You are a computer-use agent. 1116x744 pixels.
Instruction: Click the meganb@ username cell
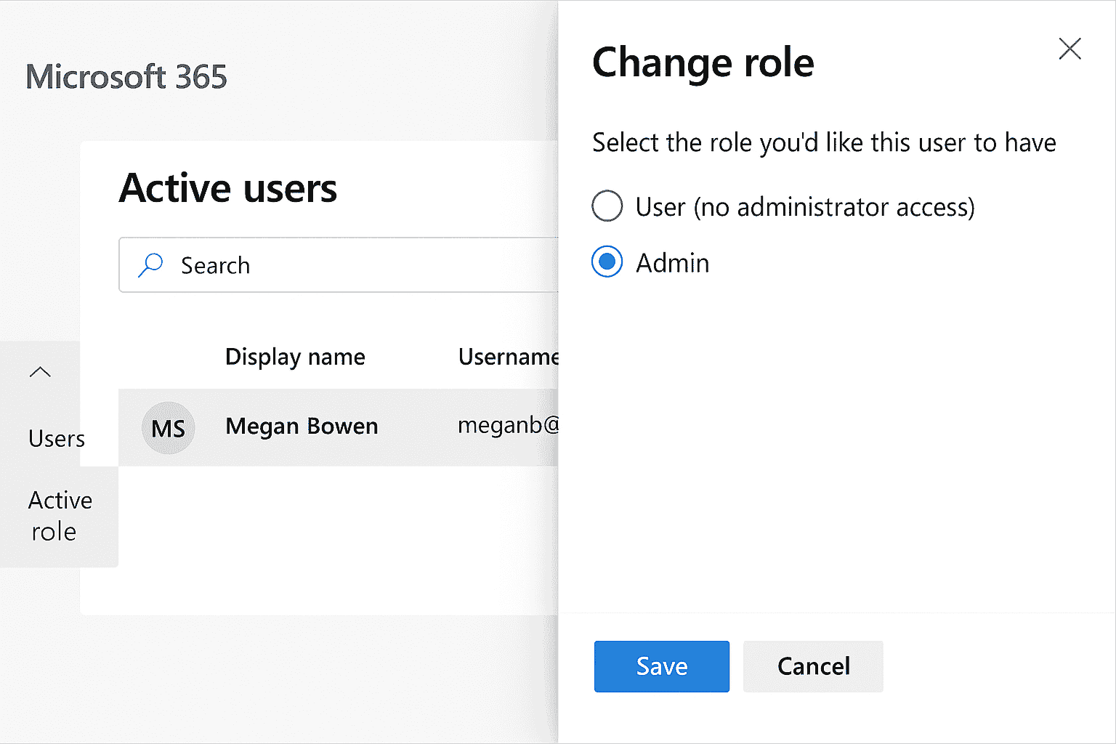tap(507, 425)
